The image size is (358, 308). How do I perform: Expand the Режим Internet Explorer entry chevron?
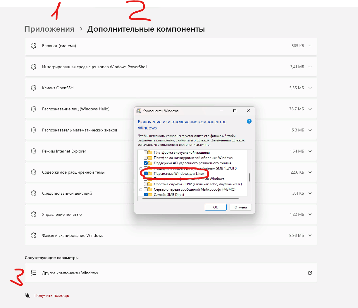point(310,151)
